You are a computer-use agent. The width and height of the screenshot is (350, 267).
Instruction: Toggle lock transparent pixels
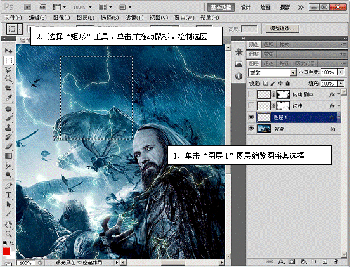(x=266, y=83)
